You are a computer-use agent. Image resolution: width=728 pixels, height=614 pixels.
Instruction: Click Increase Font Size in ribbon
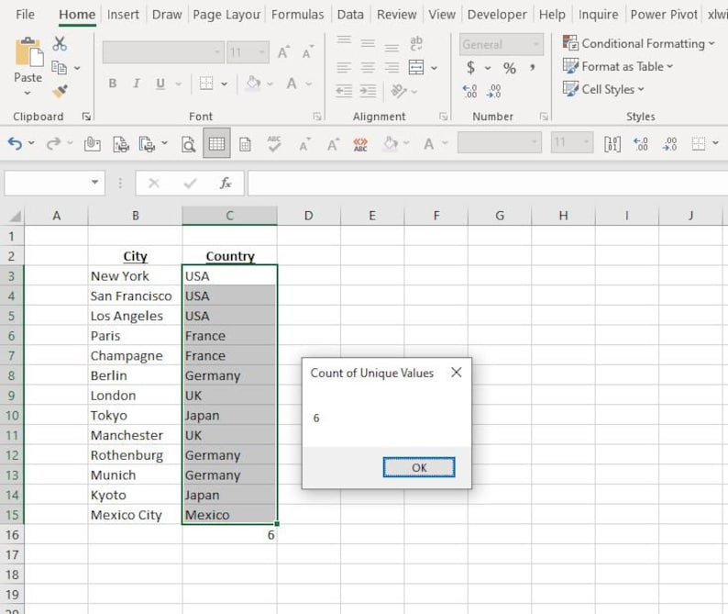(x=283, y=52)
